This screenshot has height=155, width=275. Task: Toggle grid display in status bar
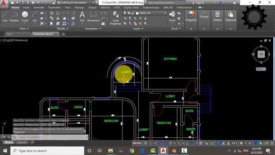coord(146,143)
